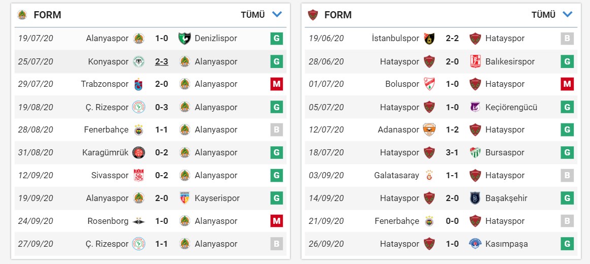This screenshot has height=264, width=590.
Task: Click the grey B badge for the İstanbulspor match
Action: click(x=567, y=39)
